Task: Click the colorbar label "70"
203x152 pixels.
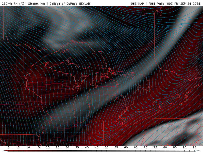Action: pyautogui.click(x=145, y=147)
